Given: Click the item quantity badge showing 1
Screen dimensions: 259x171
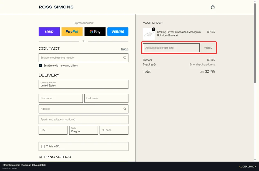Looking at the screenshot, I should pyautogui.click(x=154, y=29).
